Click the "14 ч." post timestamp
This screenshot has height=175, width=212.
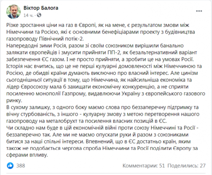click(x=28, y=15)
